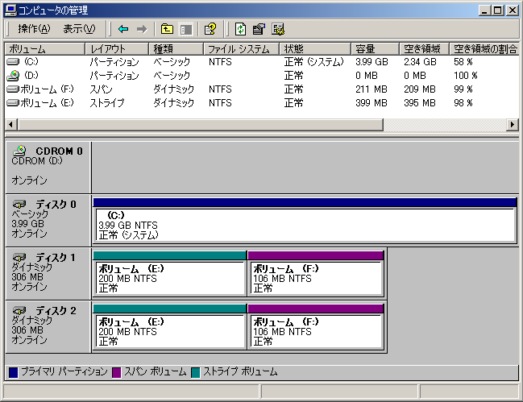This screenshot has height=402, width=523.
Task: Sort by 空き領域 column header
Action: (424, 48)
